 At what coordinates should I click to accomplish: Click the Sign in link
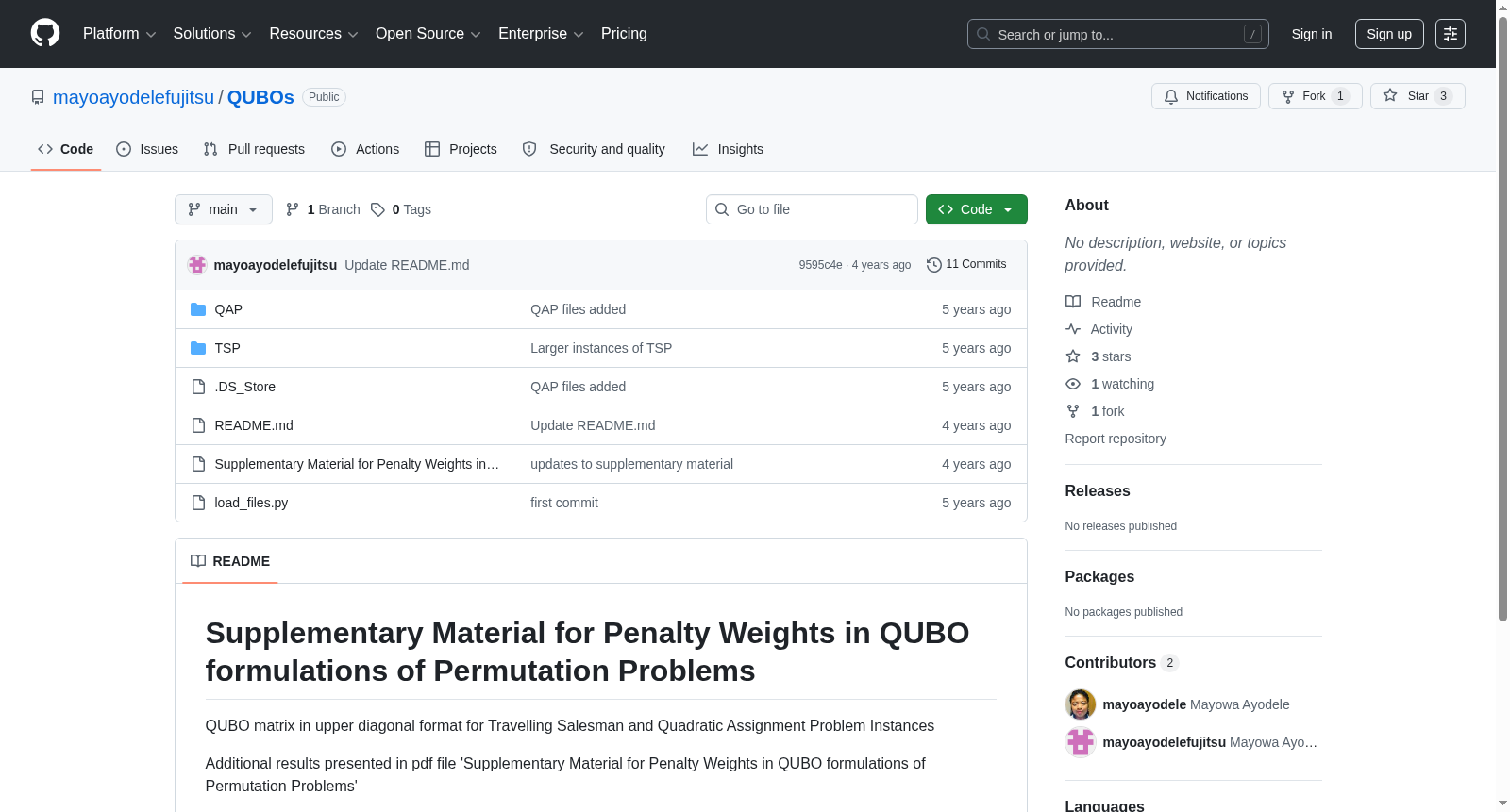[x=1312, y=34]
